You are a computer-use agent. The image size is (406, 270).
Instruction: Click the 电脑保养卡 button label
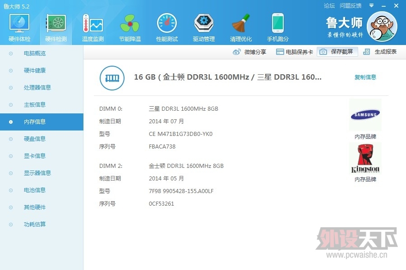pos(300,52)
